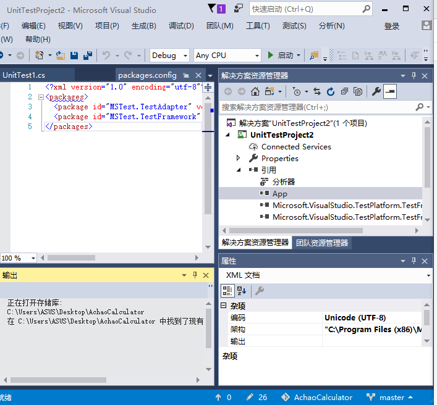
Task: Click the find in files toolbar icon
Action: 314,56
